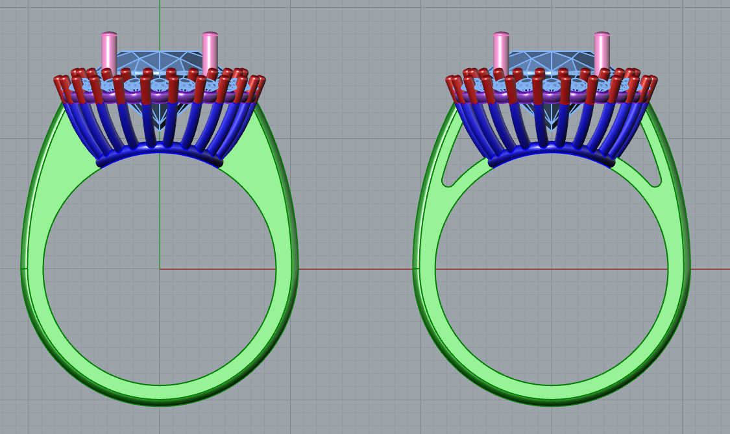Select the blue basket base rail of left ring

(x=160, y=149)
